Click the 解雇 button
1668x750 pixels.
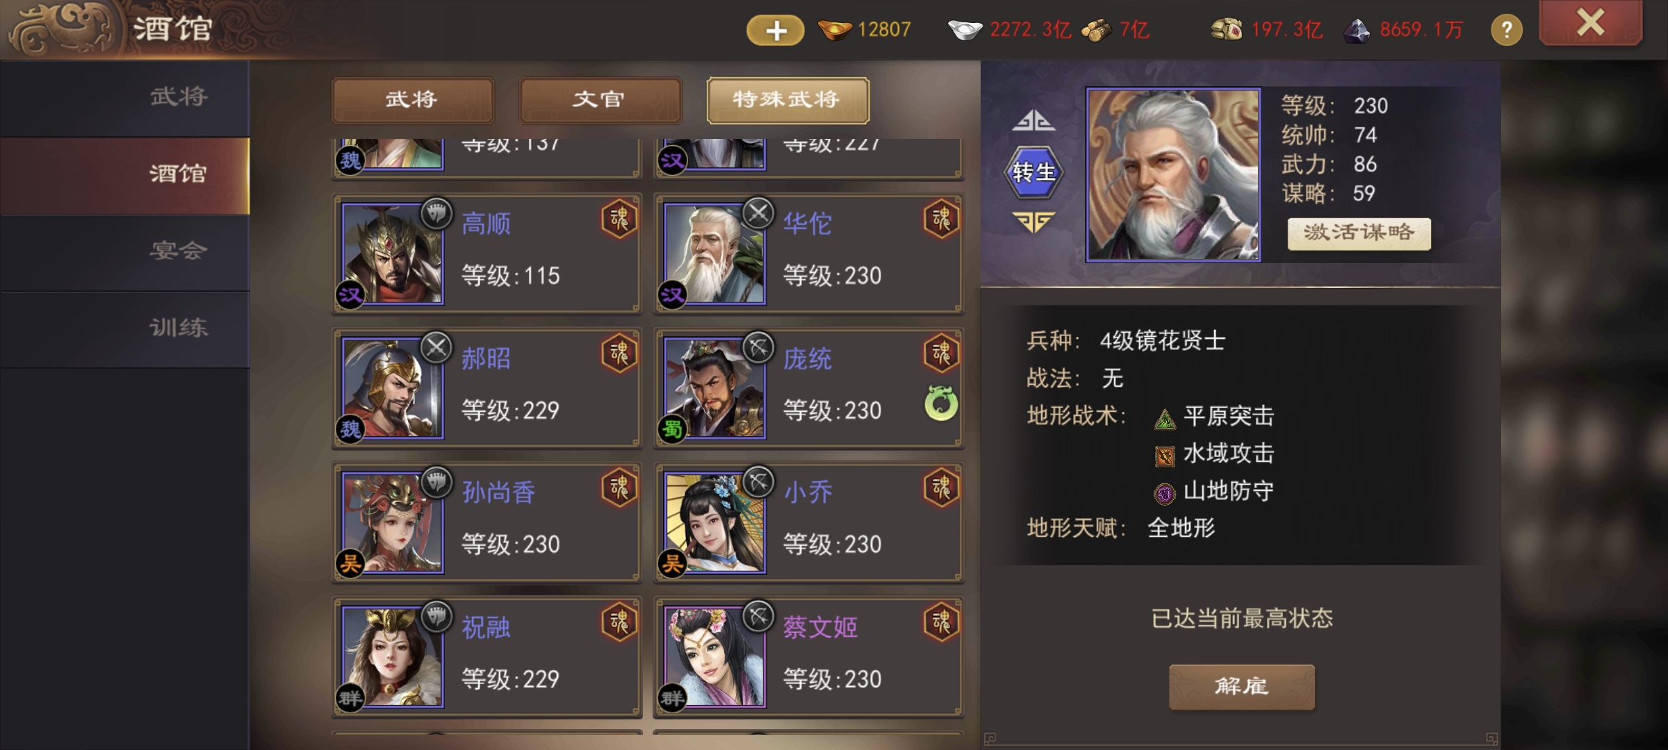(1241, 687)
